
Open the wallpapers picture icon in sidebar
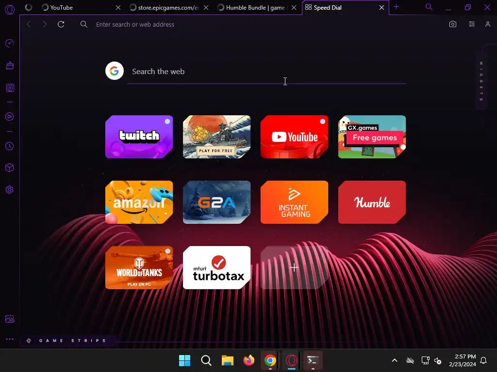[10, 319]
